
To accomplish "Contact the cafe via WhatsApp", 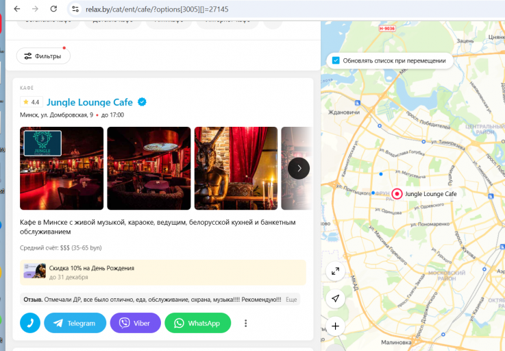I will 198,323.
